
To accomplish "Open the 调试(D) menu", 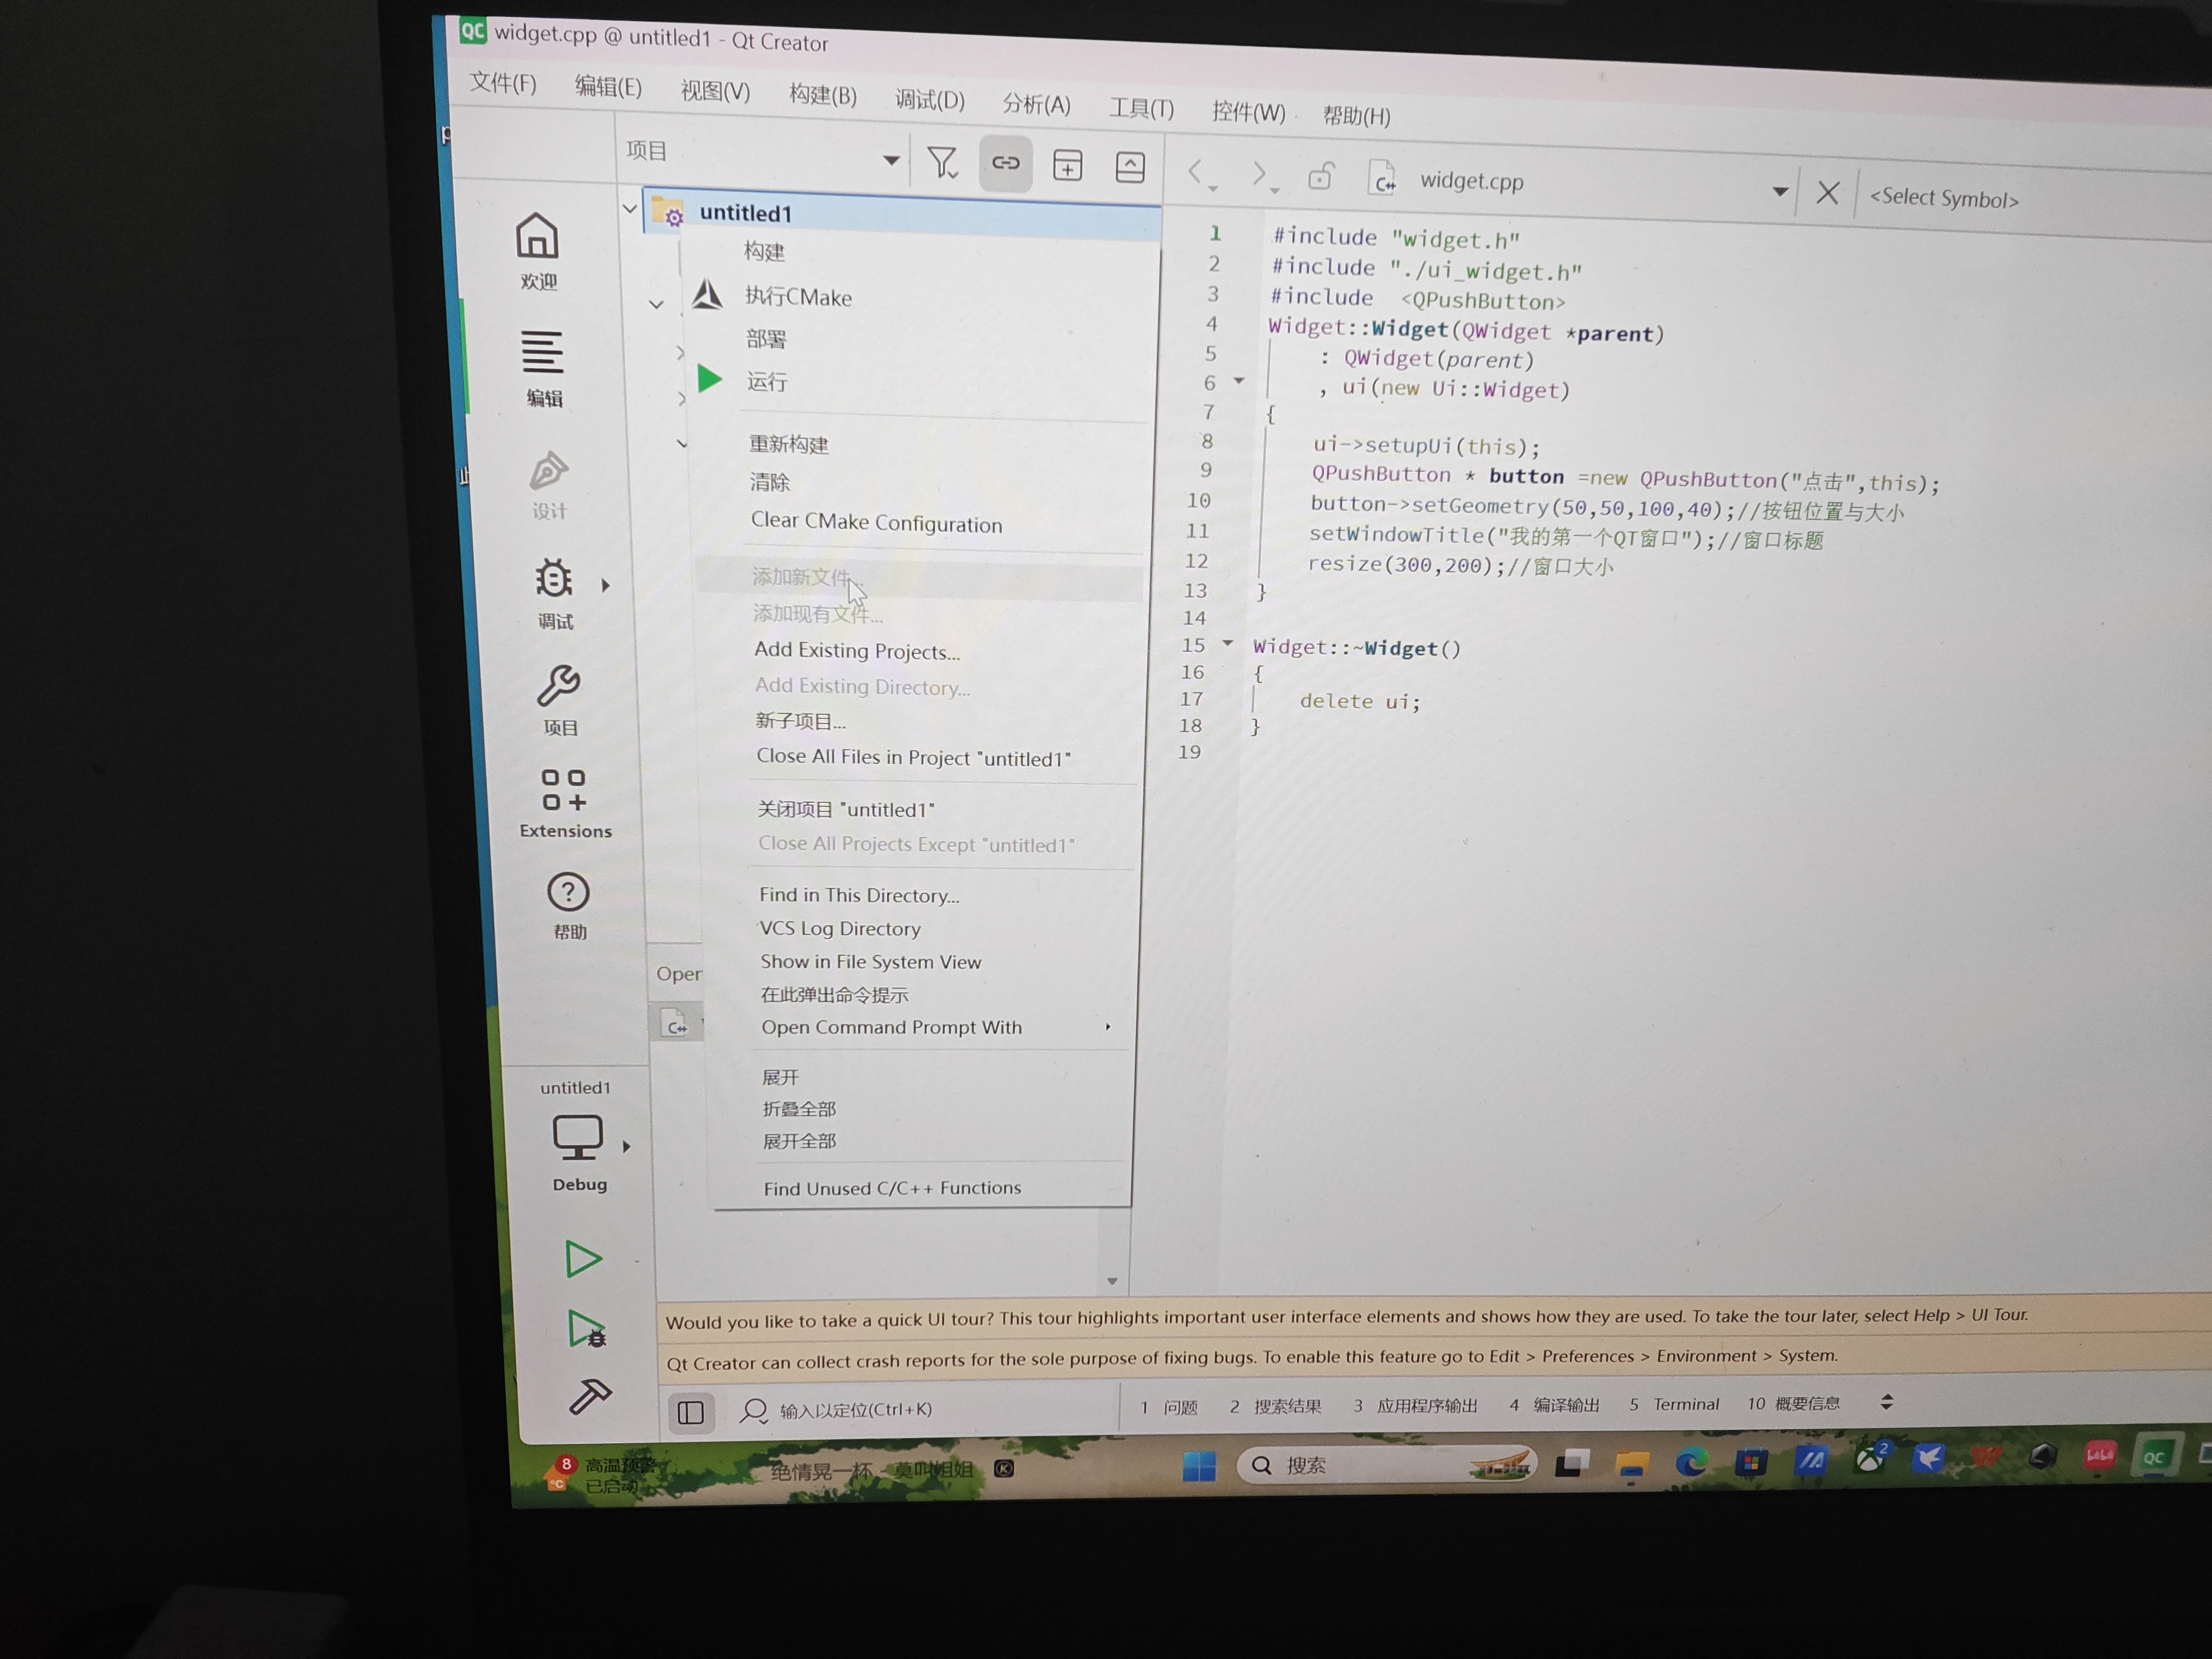I will 930,100.
